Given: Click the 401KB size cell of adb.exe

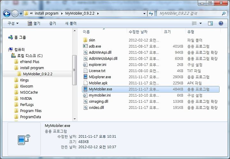Looking at the screenshot, I should pyautogui.click(x=178, y=46).
